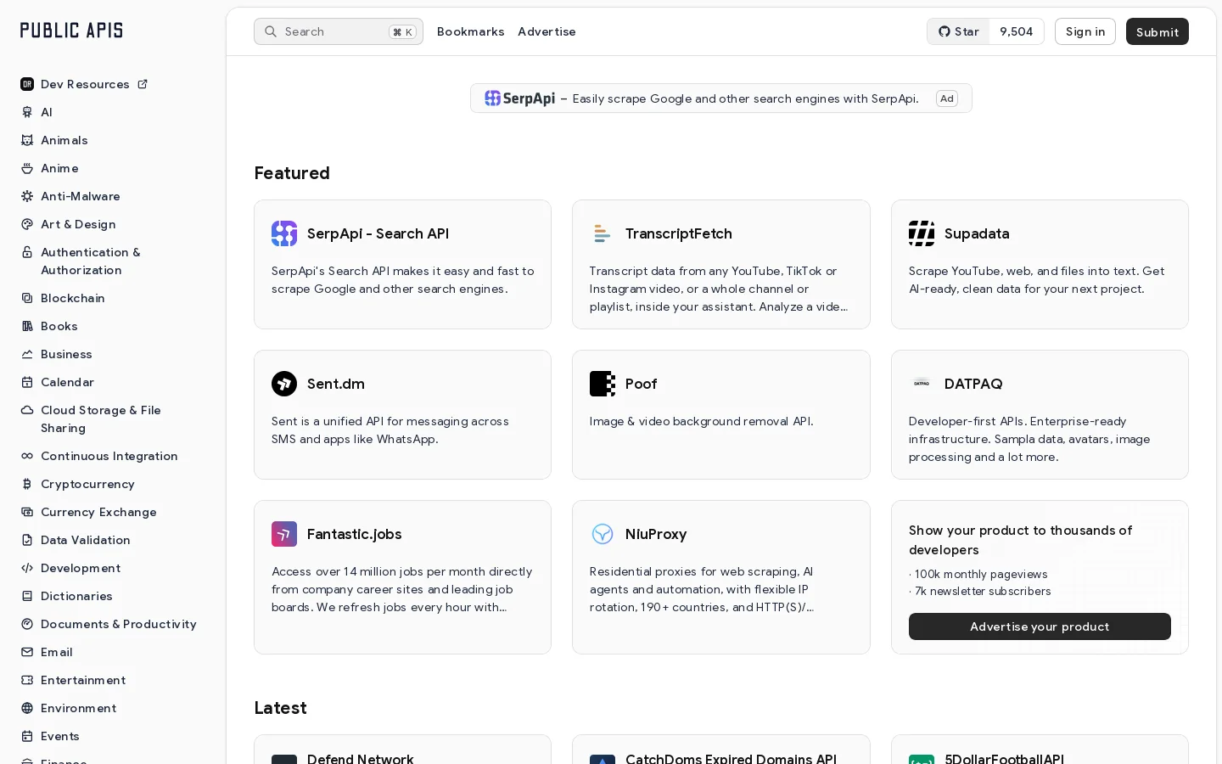Viewport: 1222px width, 764px height.
Task: Click the Cryptocurrency bitcoin icon
Action: [x=27, y=484]
